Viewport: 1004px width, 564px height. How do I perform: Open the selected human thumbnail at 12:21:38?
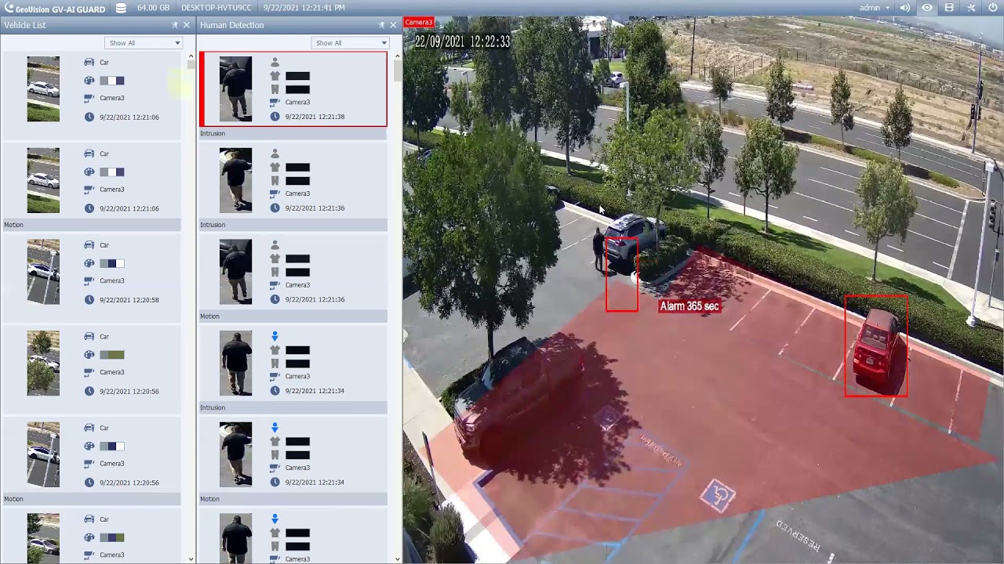click(235, 89)
